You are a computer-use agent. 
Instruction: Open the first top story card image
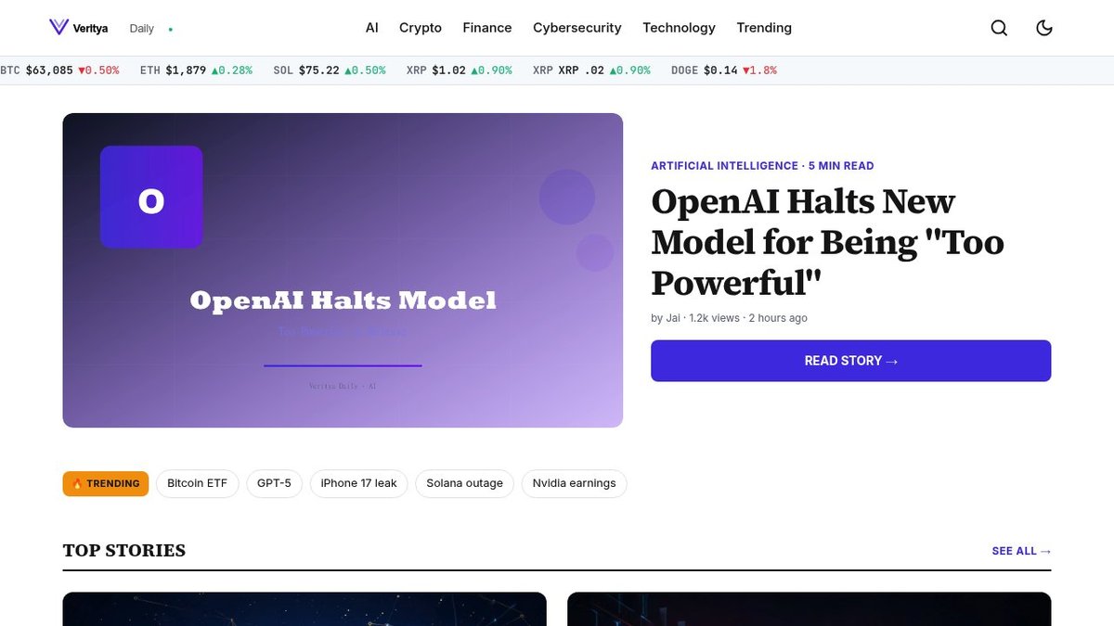point(304,609)
